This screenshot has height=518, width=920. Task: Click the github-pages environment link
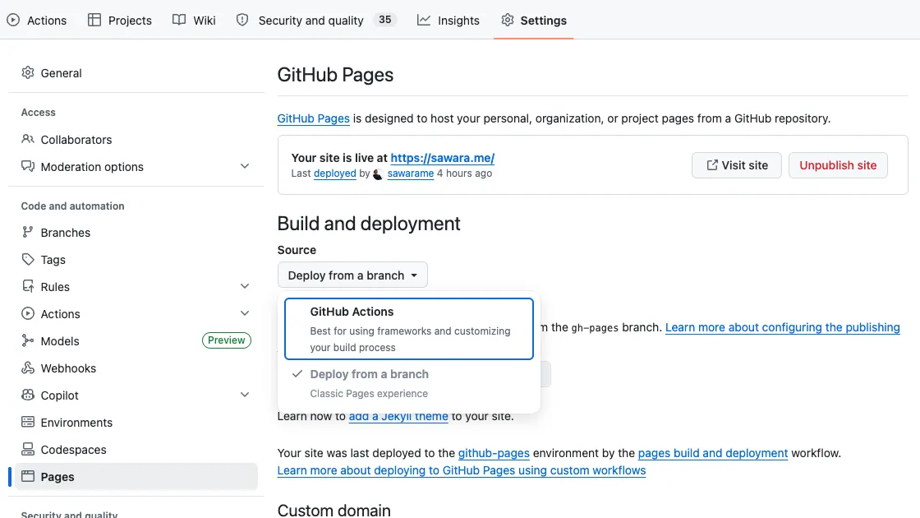click(x=494, y=453)
